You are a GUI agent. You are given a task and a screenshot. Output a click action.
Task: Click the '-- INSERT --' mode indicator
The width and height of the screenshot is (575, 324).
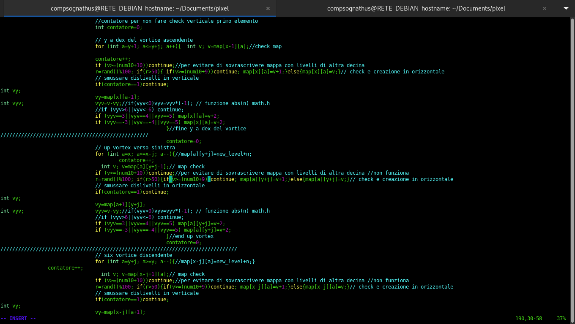tap(18, 319)
